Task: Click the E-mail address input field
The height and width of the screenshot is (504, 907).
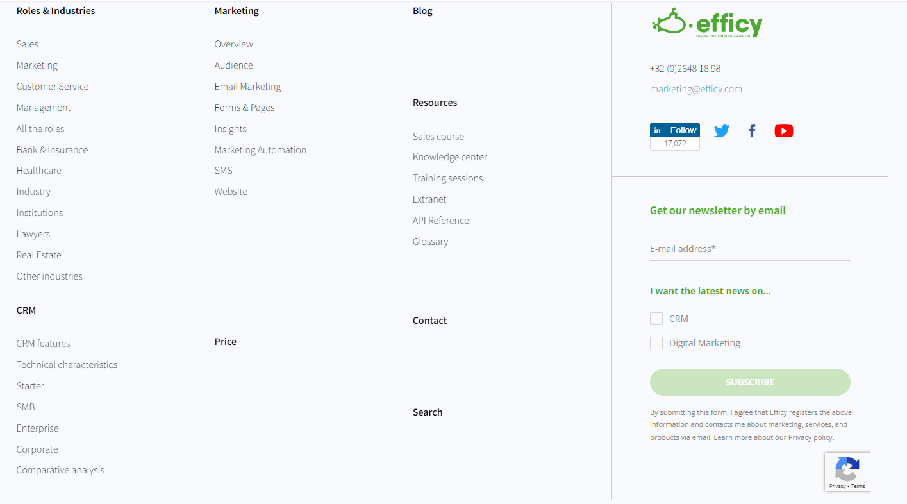Action: coord(749,250)
